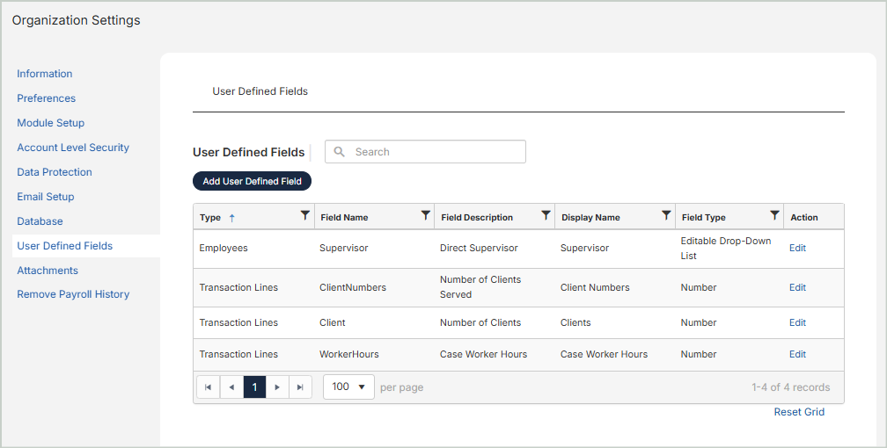Go to last page of grid
The width and height of the screenshot is (887, 448).
click(x=300, y=387)
